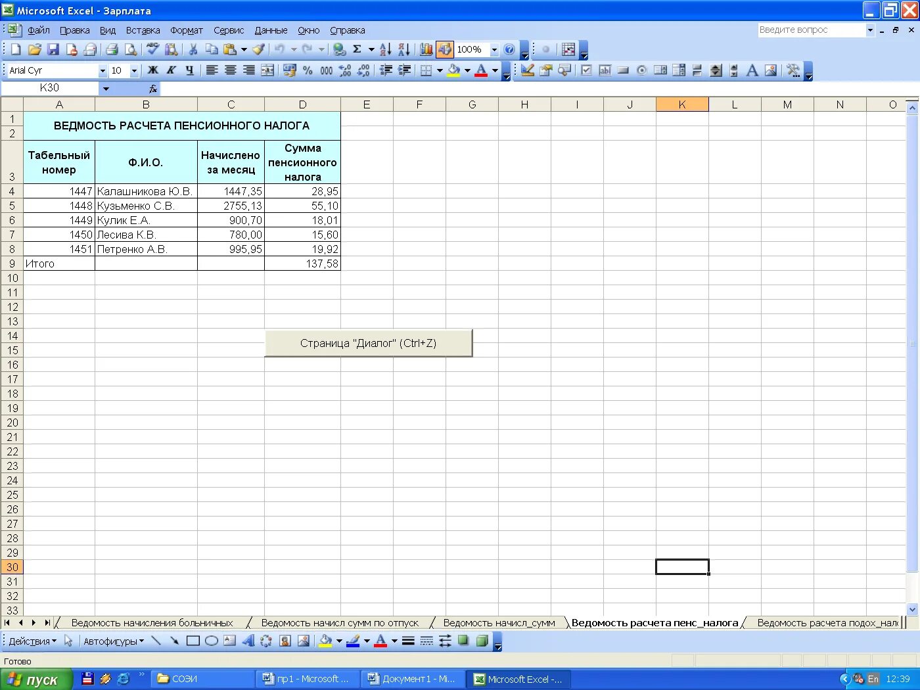Expand the zoom level dropdown

[494, 49]
